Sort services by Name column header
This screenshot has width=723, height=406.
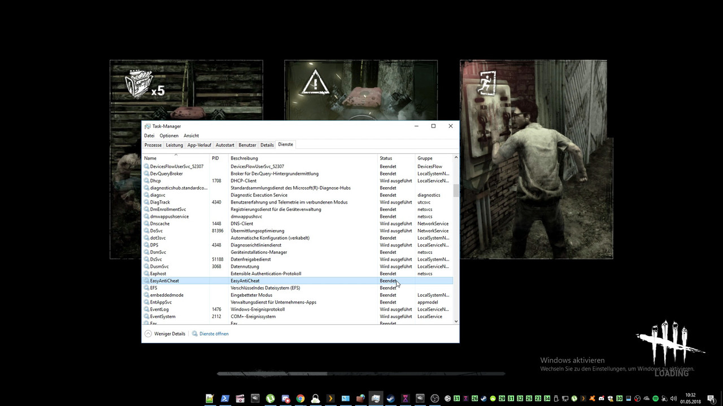176,158
